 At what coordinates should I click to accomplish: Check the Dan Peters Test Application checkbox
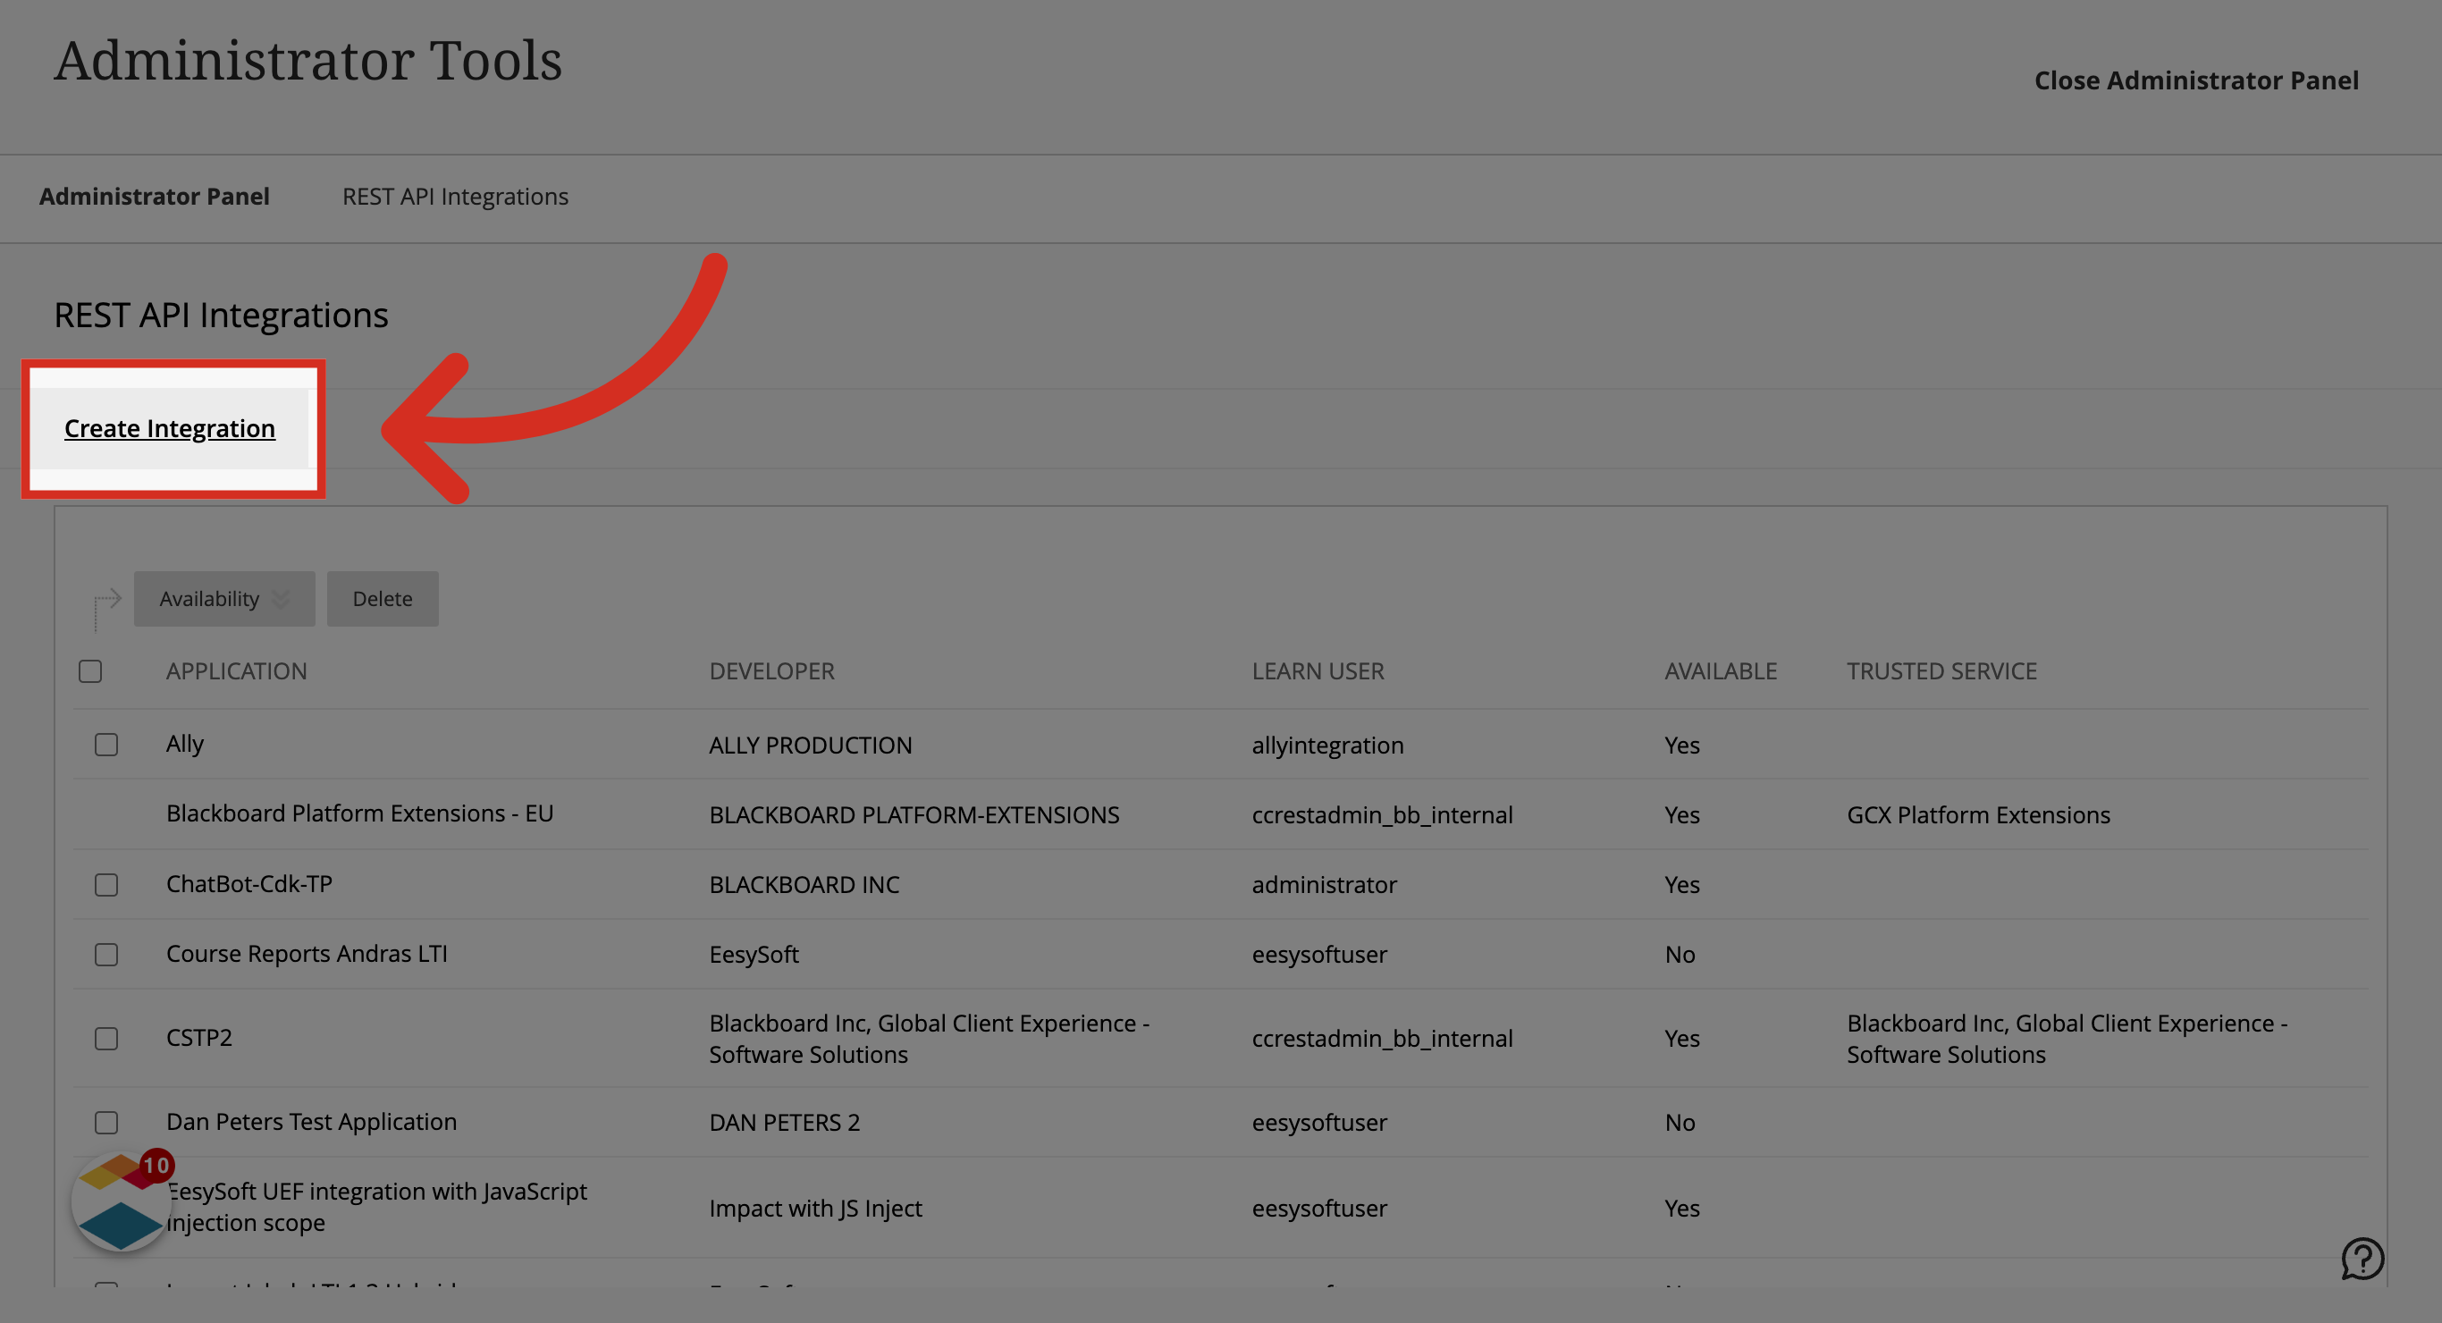tap(106, 1123)
